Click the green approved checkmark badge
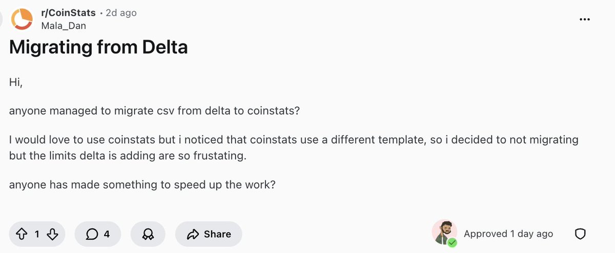Image resolution: width=615 pixels, height=253 pixels. coord(452,242)
